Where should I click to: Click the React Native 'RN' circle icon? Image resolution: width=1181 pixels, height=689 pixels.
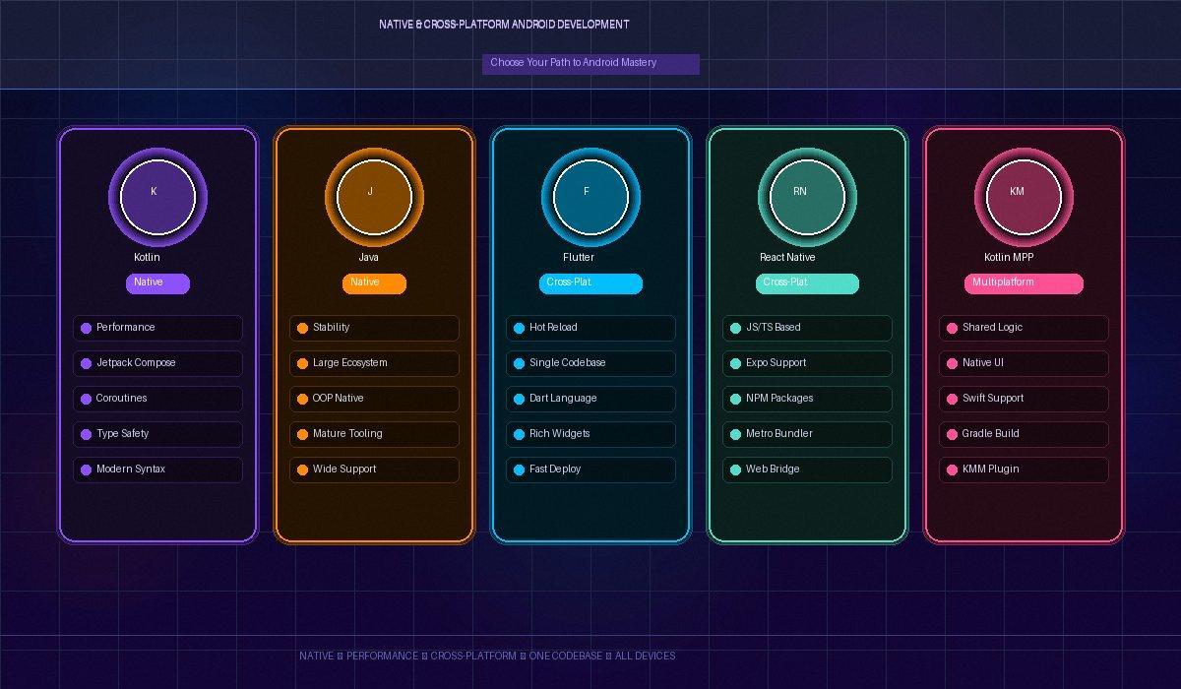click(x=807, y=197)
